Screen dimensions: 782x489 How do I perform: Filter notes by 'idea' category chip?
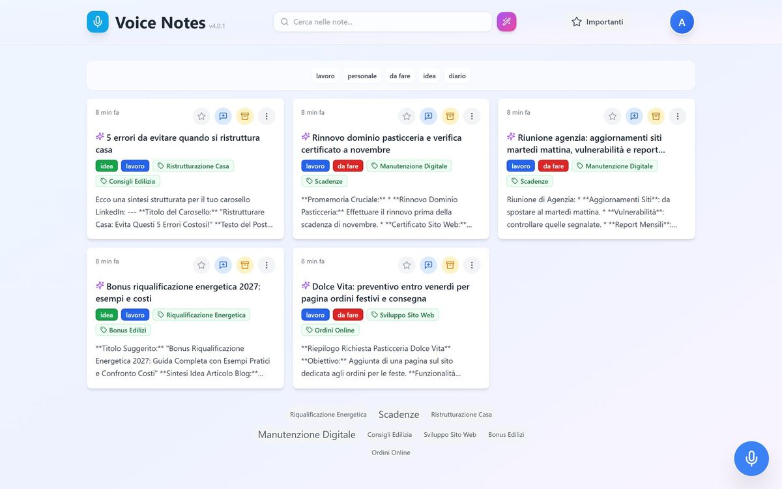[x=429, y=76]
